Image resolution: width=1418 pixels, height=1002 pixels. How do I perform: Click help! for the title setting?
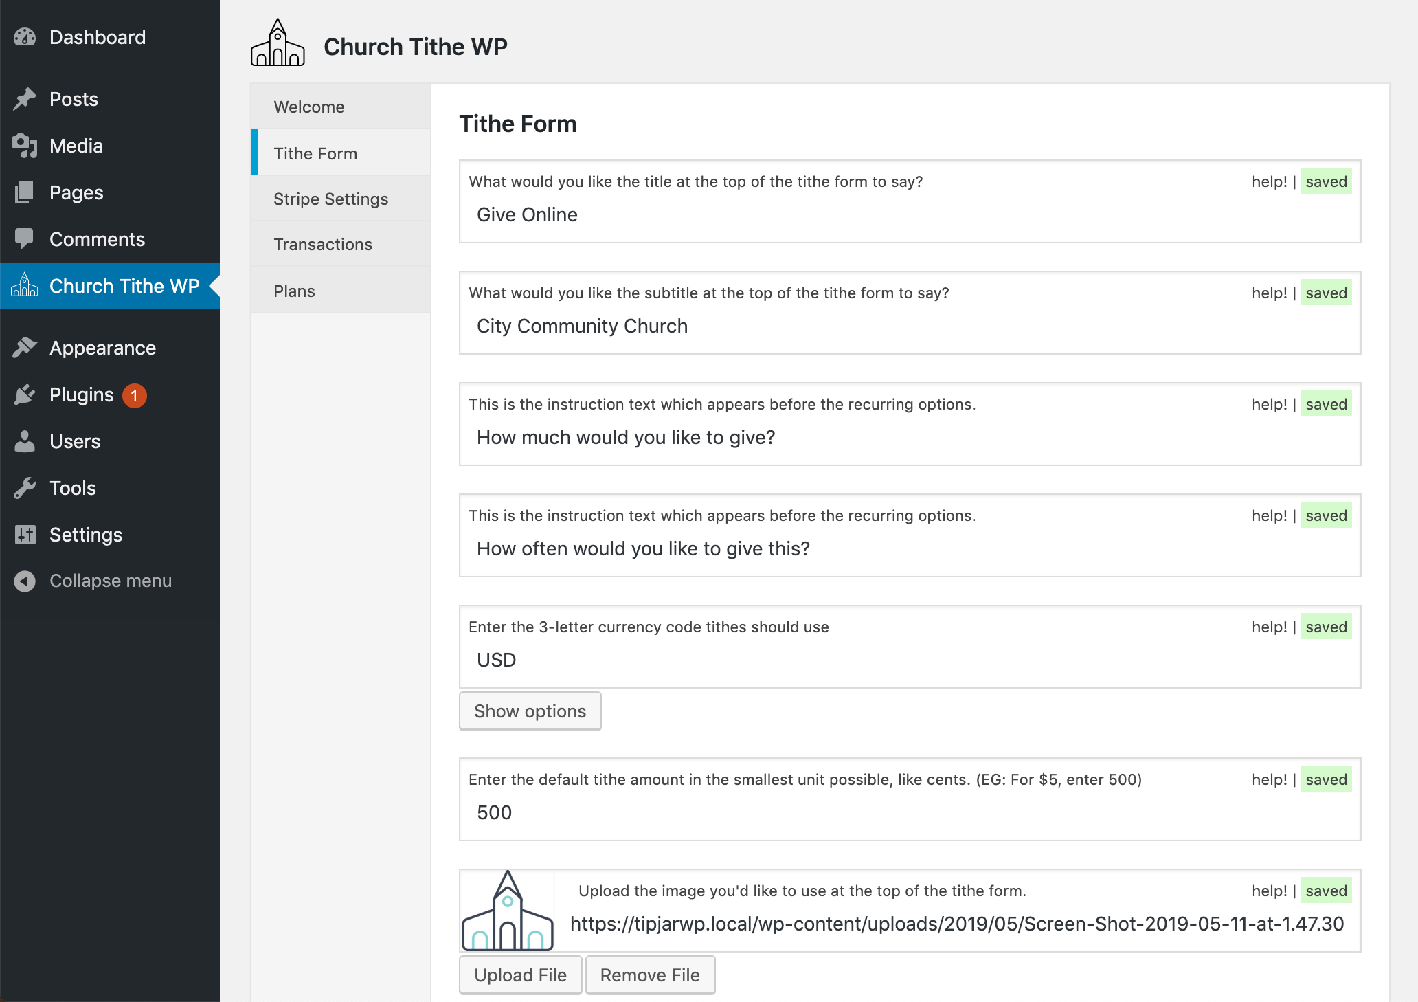[x=1269, y=181]
